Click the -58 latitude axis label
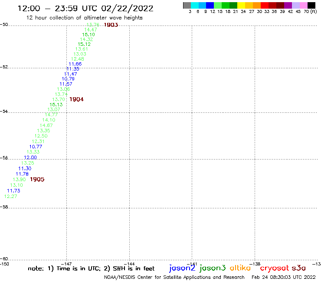321x281 pixels. [4, 207]
